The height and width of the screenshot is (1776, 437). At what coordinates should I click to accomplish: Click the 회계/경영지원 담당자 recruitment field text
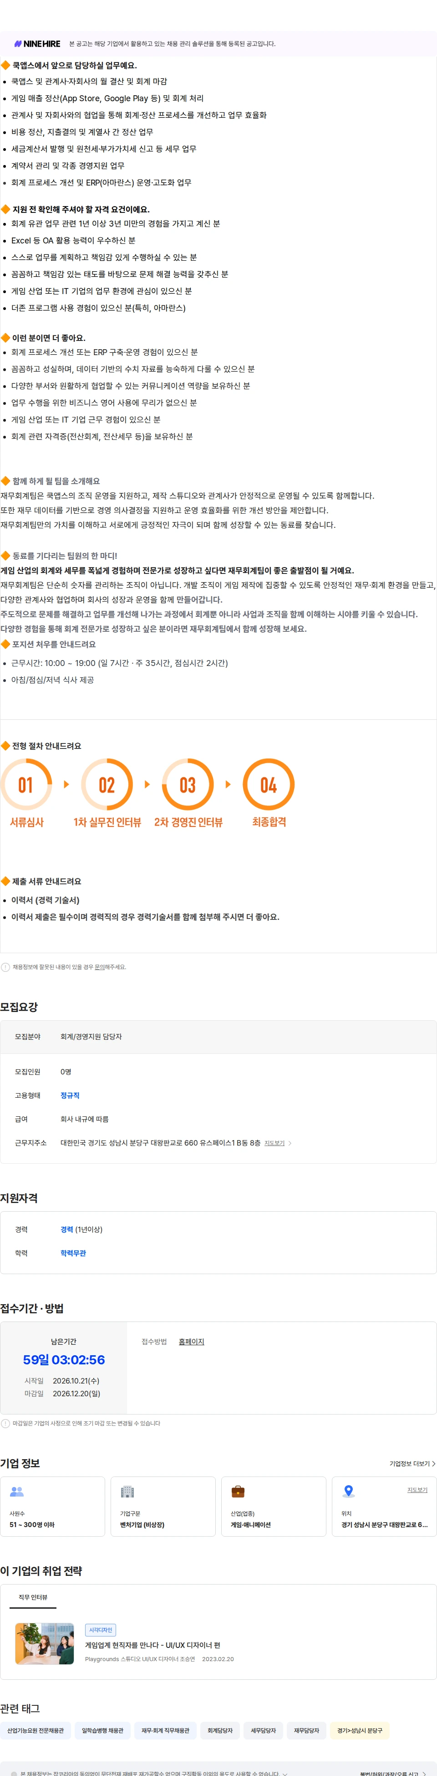[x=91, y=1036]
